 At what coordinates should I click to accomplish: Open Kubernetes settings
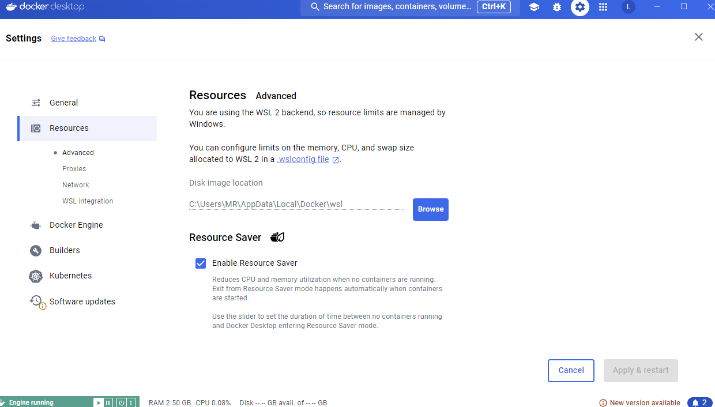click(x=87, y=276)
